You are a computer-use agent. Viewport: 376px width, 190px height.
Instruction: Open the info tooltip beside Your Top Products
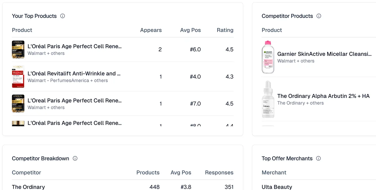pyautogui.click(x=62, y=16)
